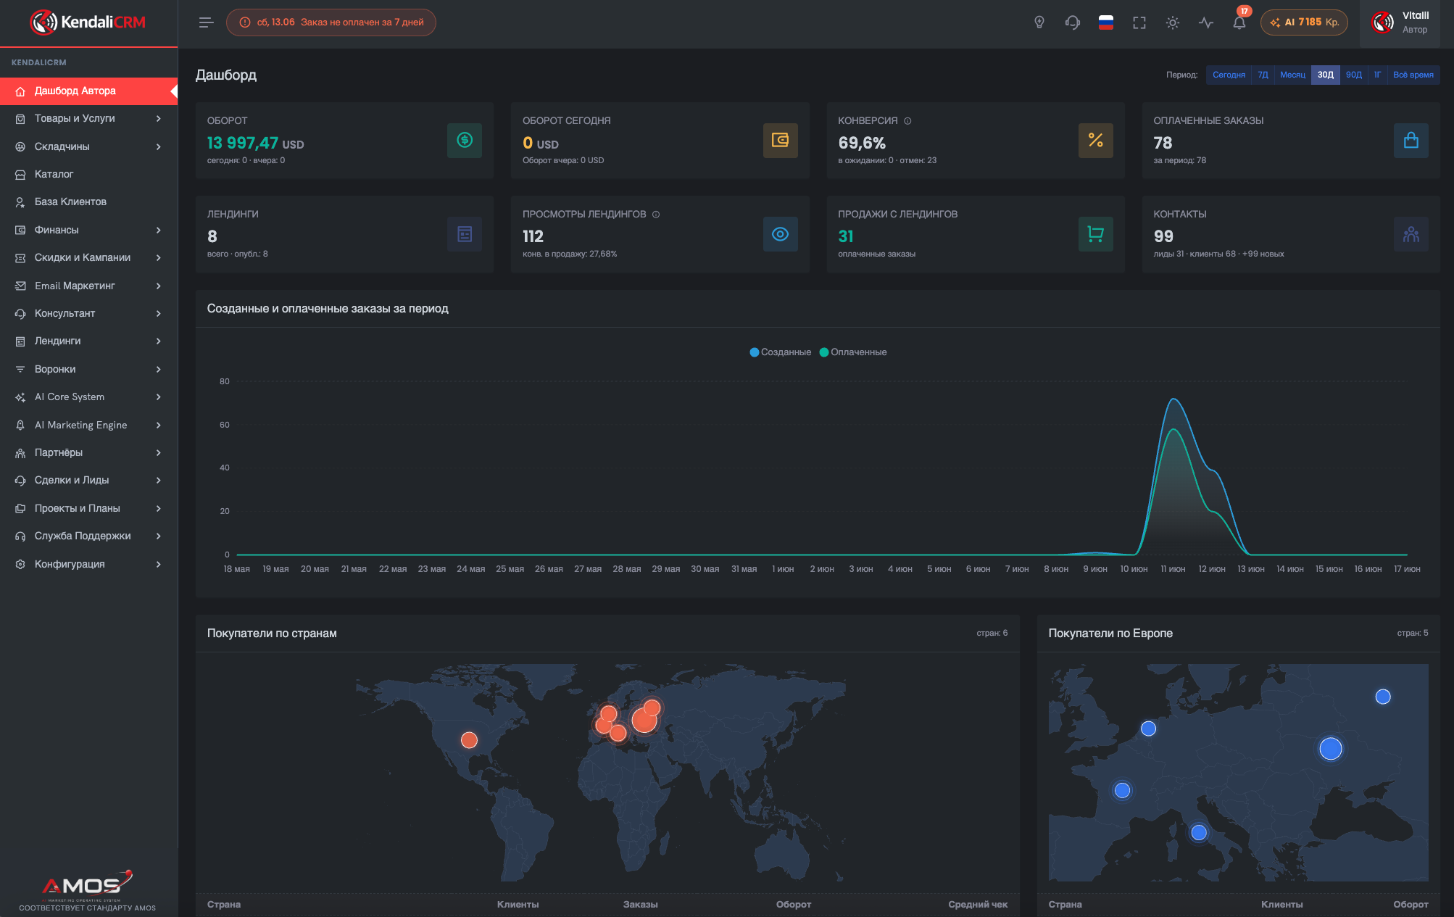
Task: Click the lightbulb tips icon
Action: point(1039,22)
